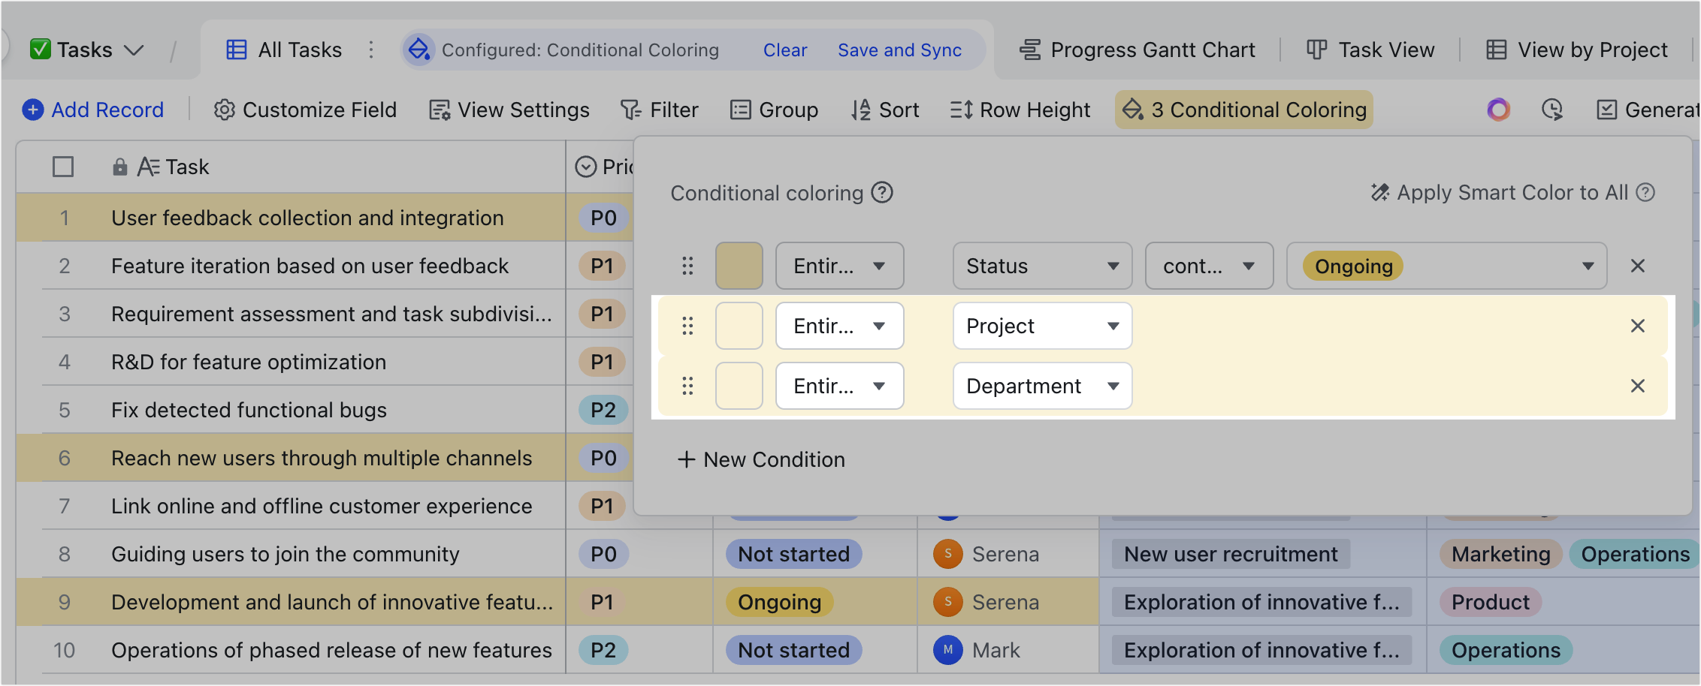Click Save and Sync
The width and height of the screenshot is (1701, 686).
pyautogui.click(x=899, y=50)
